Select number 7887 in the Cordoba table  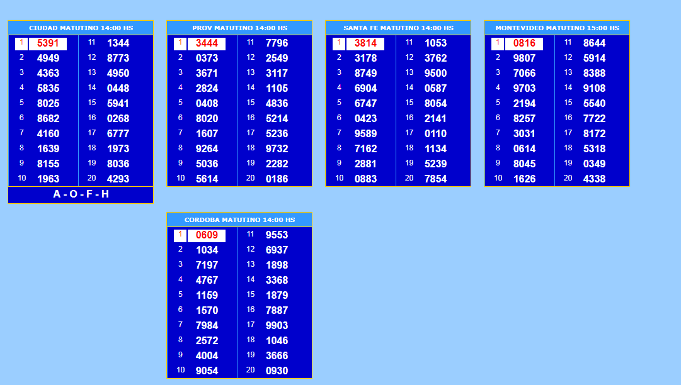click(x=277, y=310)
